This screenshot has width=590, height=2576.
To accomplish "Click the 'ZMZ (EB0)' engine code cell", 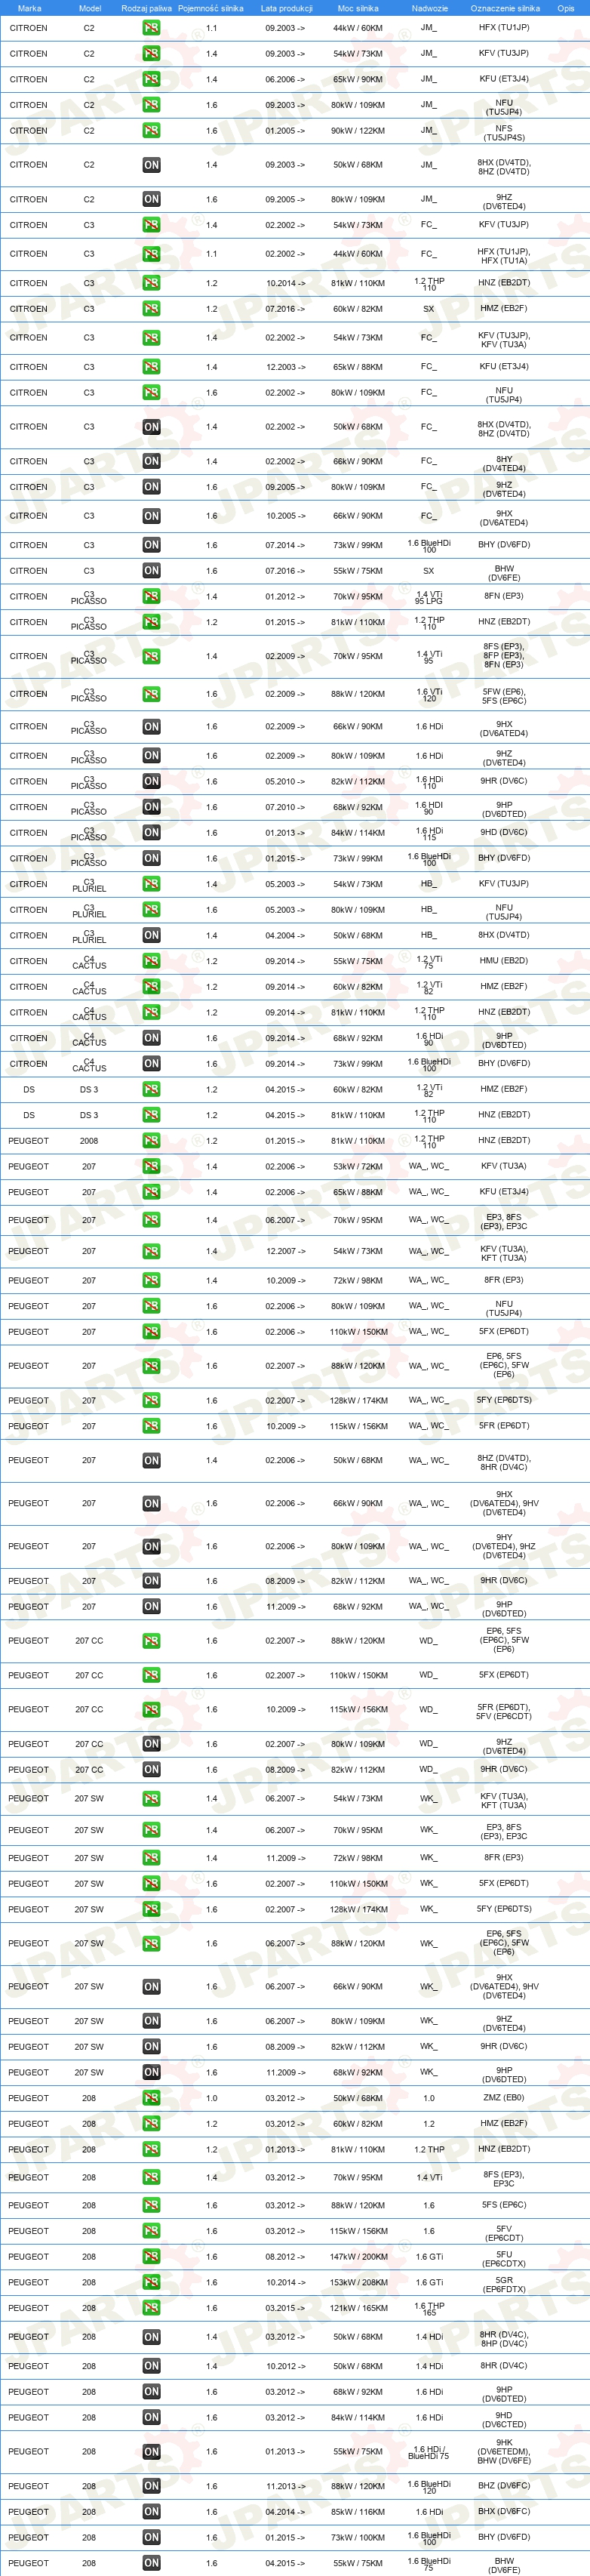I will (504, 2098).
